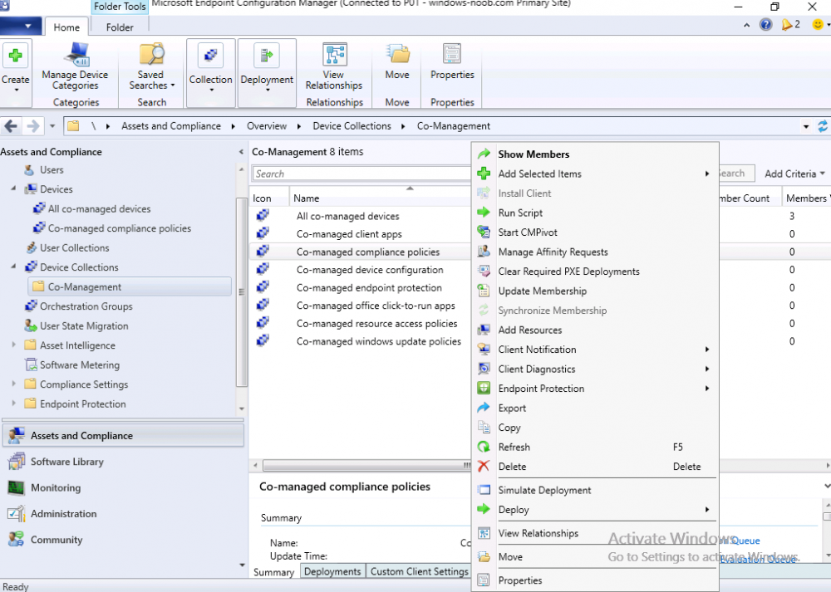Click the Monitoring workspace icon
The image size is (831, 592).
coord(16,487)
